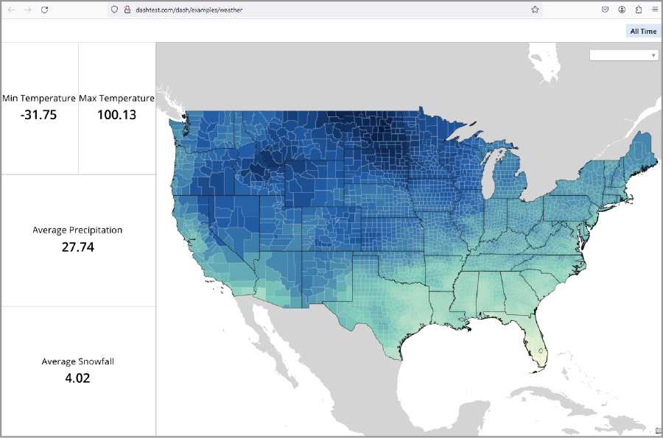The width and height of the screenshot is (663, 438).
Task: Click the dropdown arrow on map selector
Action: 653,55
